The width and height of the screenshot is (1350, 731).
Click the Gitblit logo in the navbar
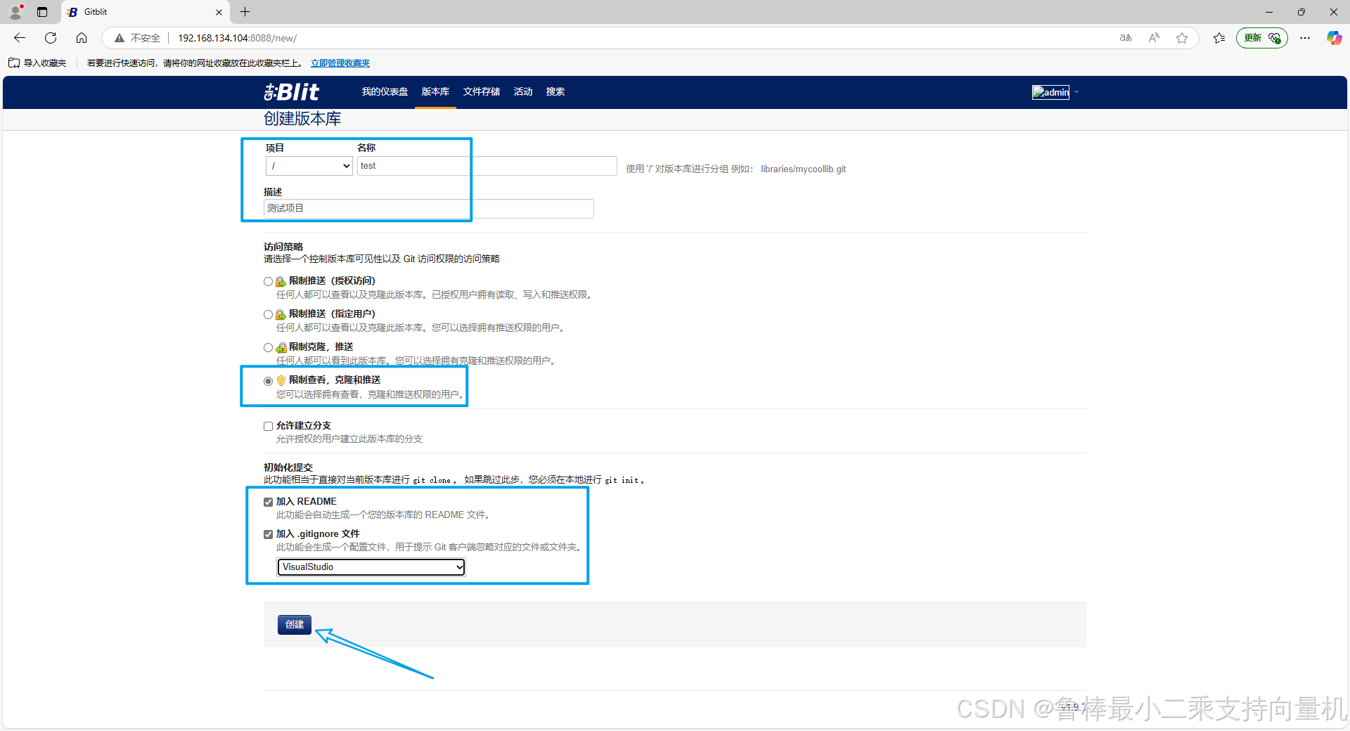pyautogui.click(x=291, y=91)
